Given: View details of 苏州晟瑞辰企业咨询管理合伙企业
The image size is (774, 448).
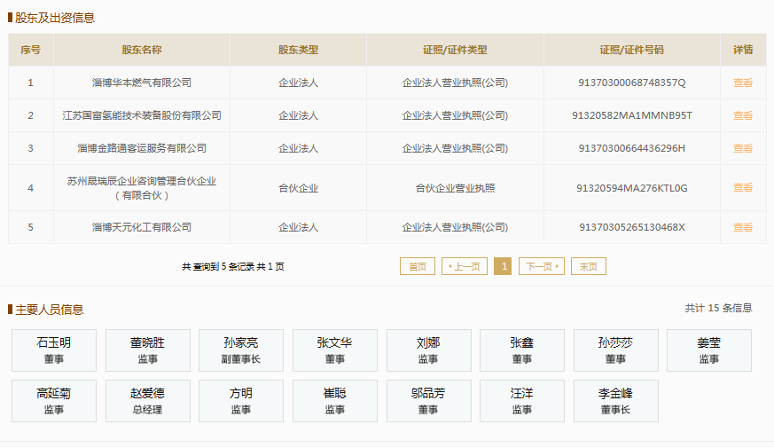Looking at the screenshot, I should click(742, 187).
